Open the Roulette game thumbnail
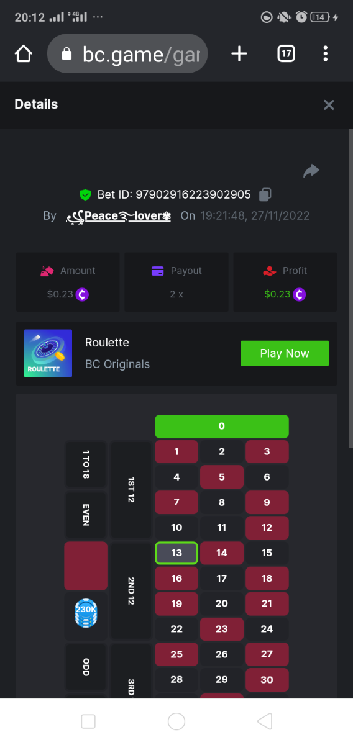The width and height of the screenshot is (353, 745). point(48,353)
